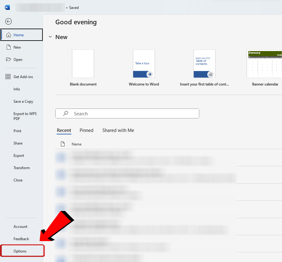
Task: Click the Home house icon
Action: pos(8,35)
